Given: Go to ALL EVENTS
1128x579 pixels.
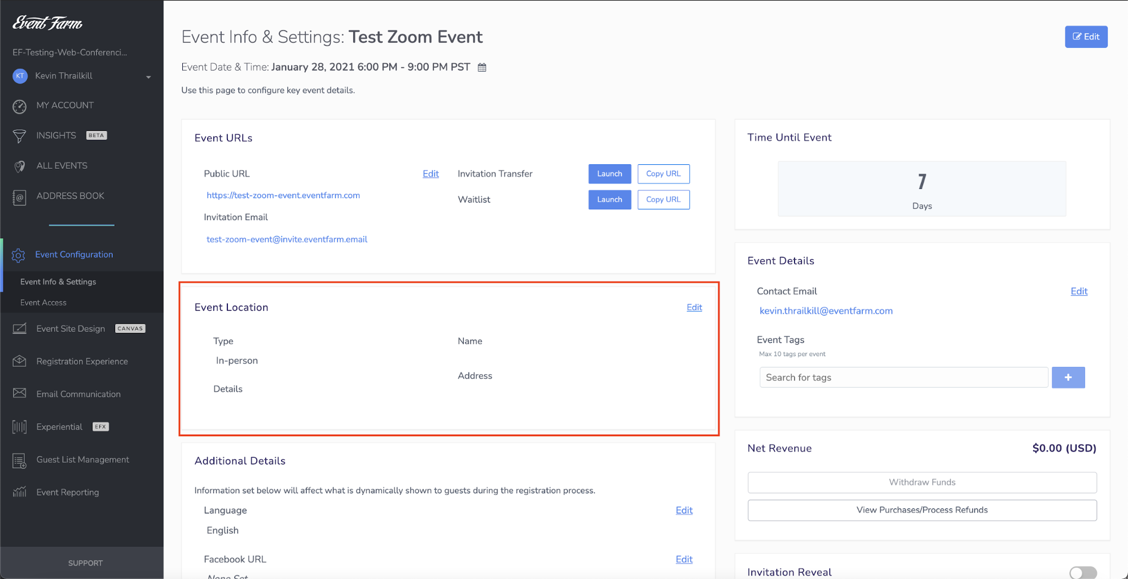Looking at the screenshot, I should [x=62, y=165].
